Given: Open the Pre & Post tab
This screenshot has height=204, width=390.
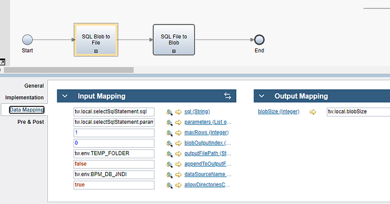Looking at the screenshot, I should tap(31, 122).
